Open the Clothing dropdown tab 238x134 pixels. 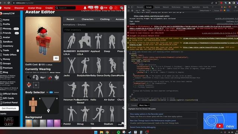coord(106,19)
